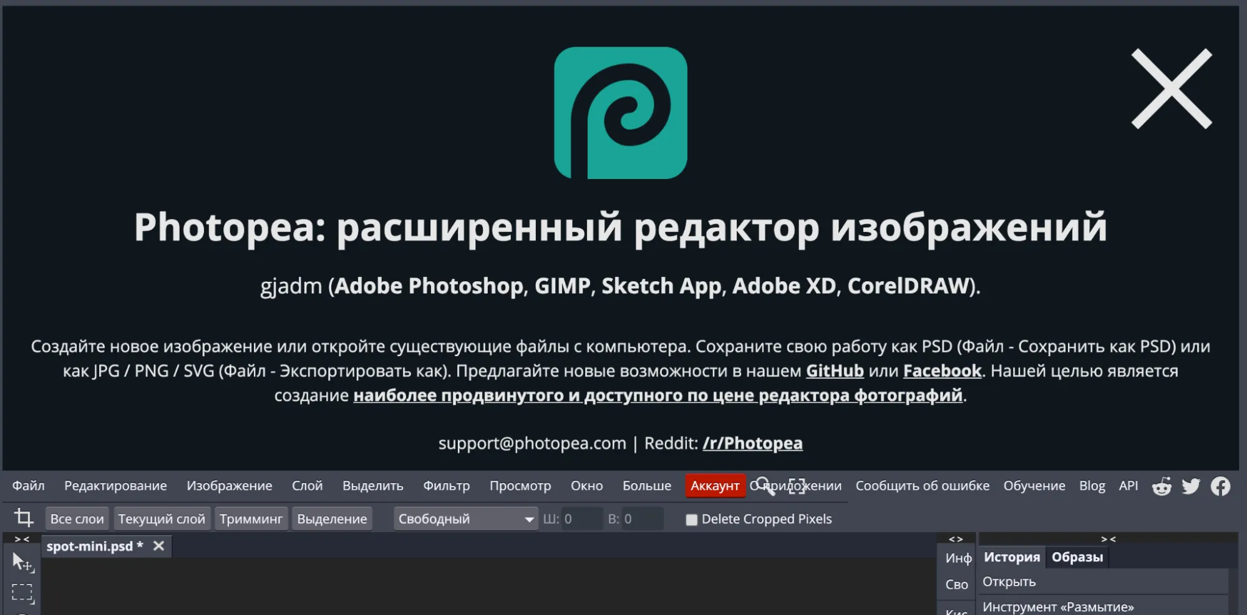
Task: Open the Свободный crop ratio dropdown
Action: click(x=465, y=519)
